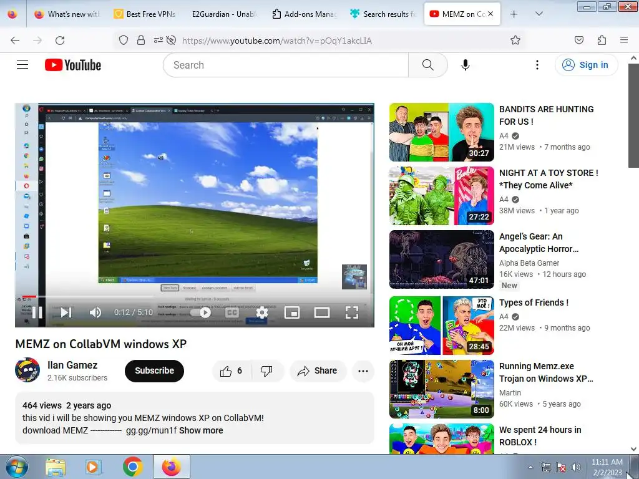Open site permissions icon in address bar

pos(158,40)
